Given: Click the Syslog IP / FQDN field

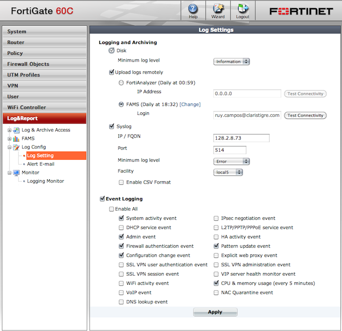Looking at the screenshot, I should 241,138.
